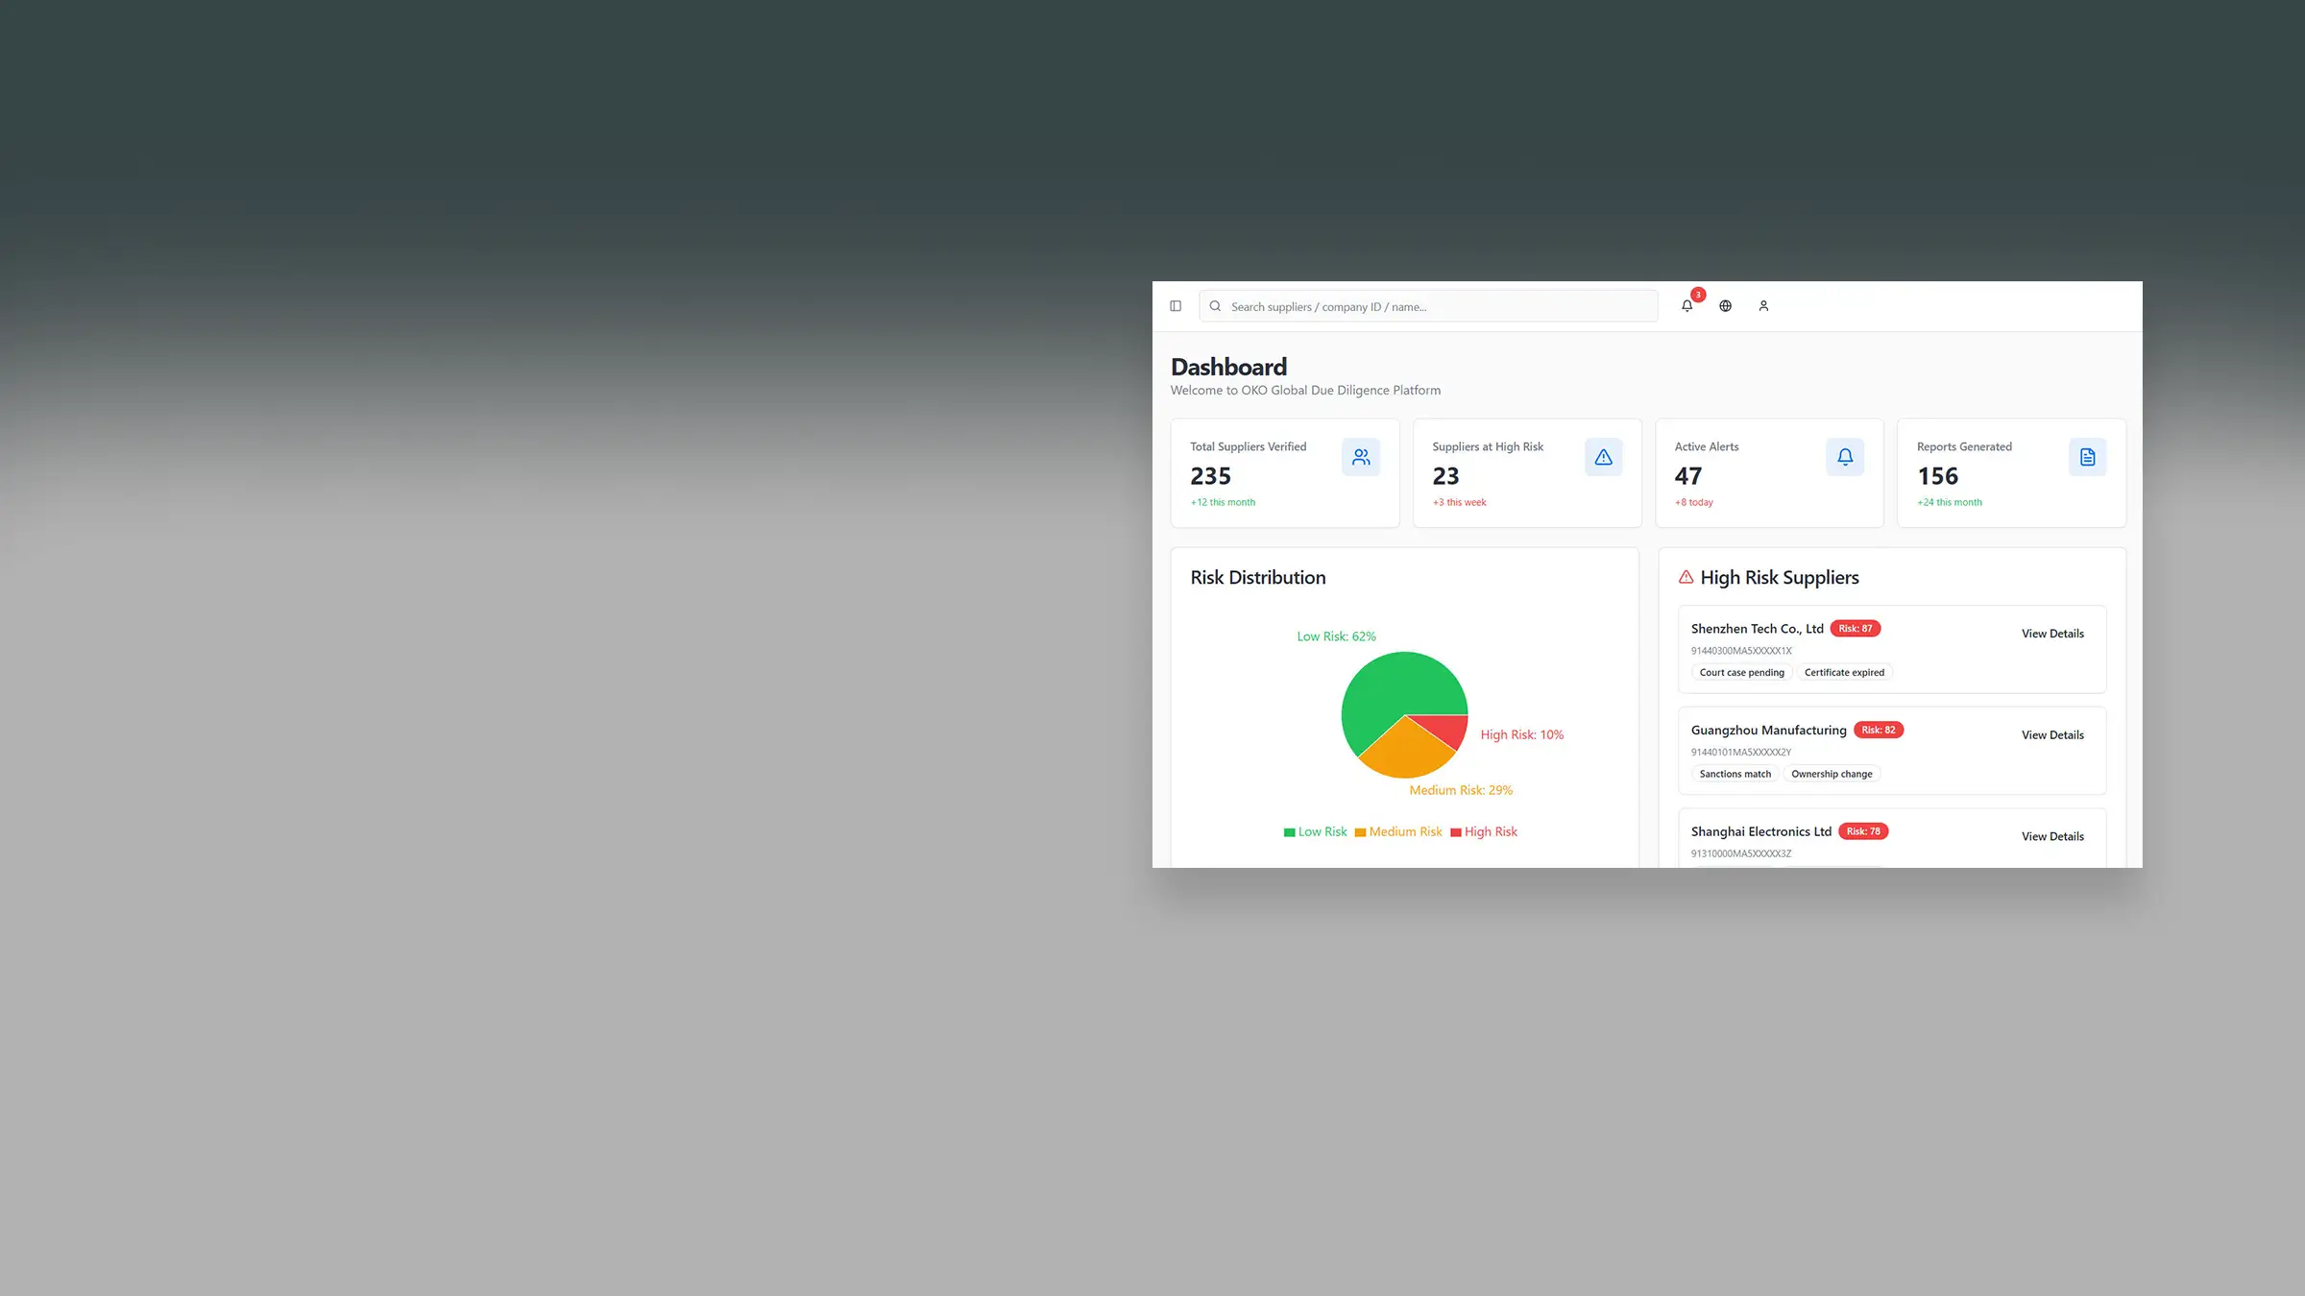The width and height of the screenshot is (2305, 1296).
Task: View details for Guangzhou Manufacturing
Action: pyautogui.click(x=2052, y=735)
